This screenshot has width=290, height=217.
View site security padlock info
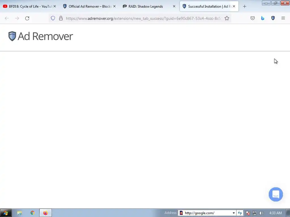point(61,18)
